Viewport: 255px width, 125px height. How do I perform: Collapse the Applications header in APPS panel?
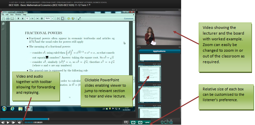pyautogui.click(x=159, y=51)
